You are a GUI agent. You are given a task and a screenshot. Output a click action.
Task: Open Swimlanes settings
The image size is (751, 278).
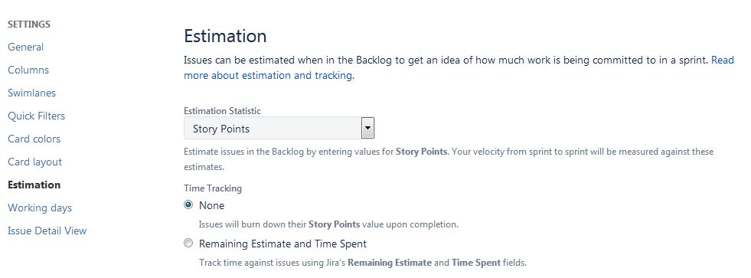31,93
